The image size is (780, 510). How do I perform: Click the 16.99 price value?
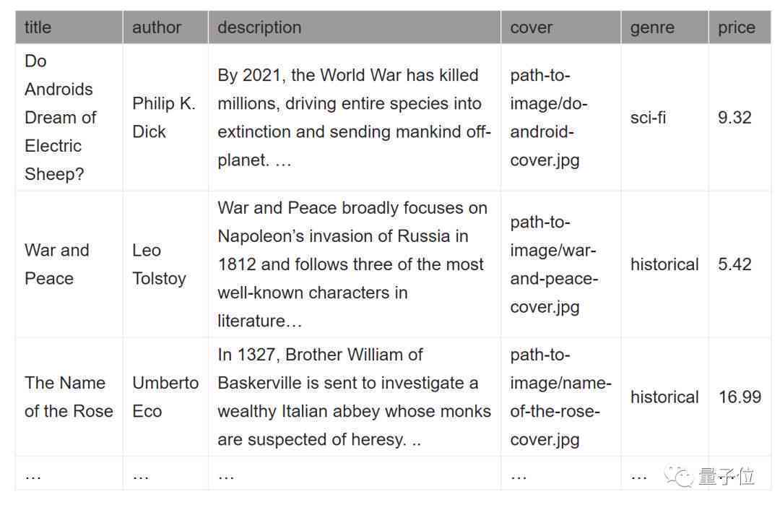click(x=740, y=397)
